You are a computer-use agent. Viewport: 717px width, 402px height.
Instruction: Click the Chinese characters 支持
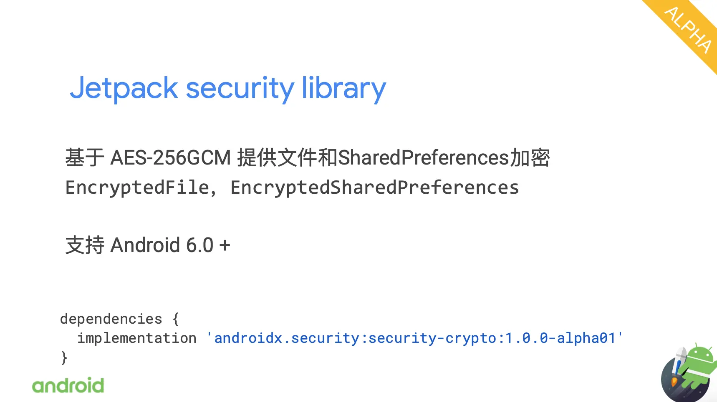[x=85, y=245]
